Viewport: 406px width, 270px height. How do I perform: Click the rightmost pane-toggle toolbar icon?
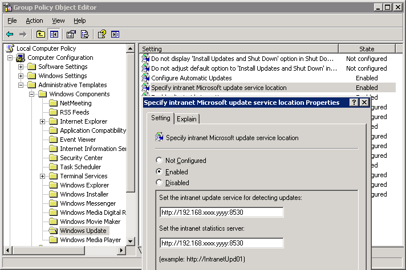click(115, 34)
